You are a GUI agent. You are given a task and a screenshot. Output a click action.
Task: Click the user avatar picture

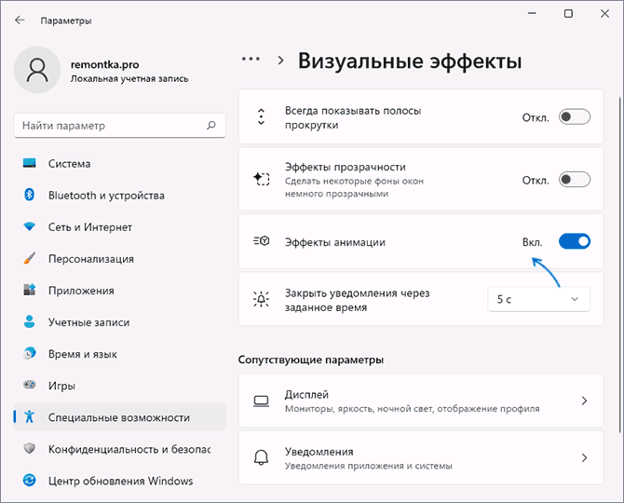(37, 70)
